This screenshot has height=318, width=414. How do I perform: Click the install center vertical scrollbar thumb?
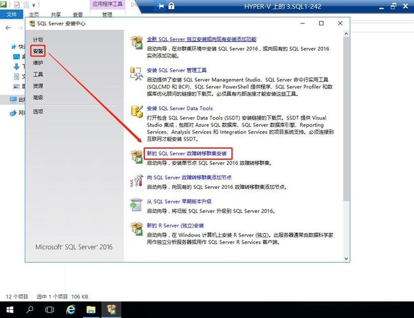pyautogui.click(x=346, y=119)
